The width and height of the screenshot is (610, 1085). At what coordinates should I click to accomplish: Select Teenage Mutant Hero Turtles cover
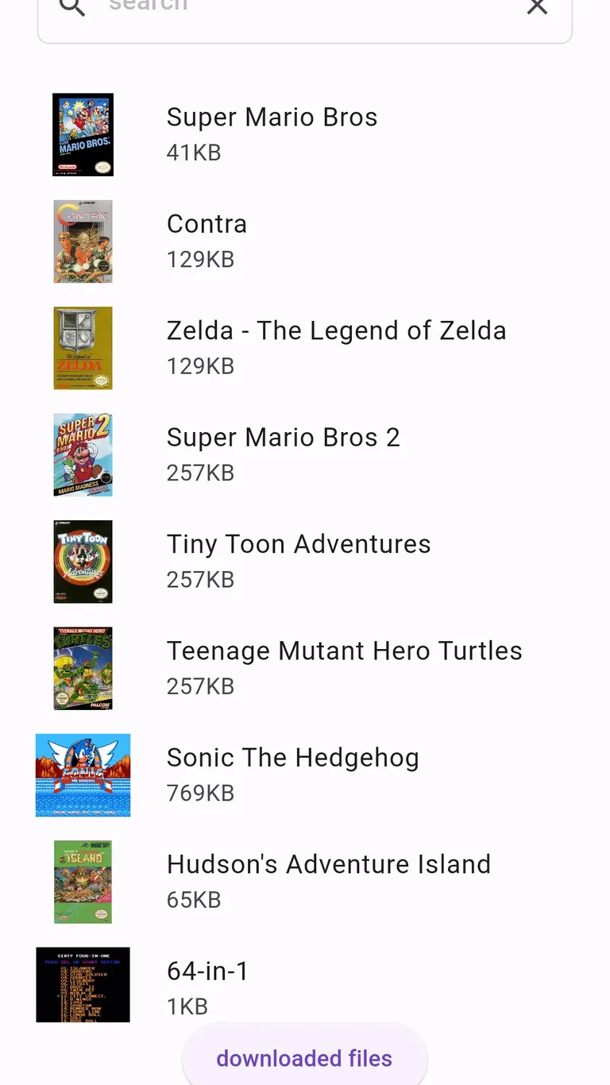[x=83, y=668]
